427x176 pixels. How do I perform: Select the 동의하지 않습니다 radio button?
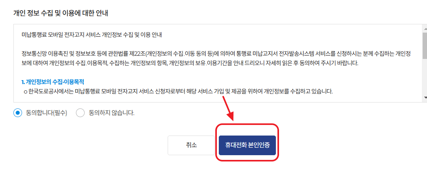pyautogui.click(x=80, y=113)
